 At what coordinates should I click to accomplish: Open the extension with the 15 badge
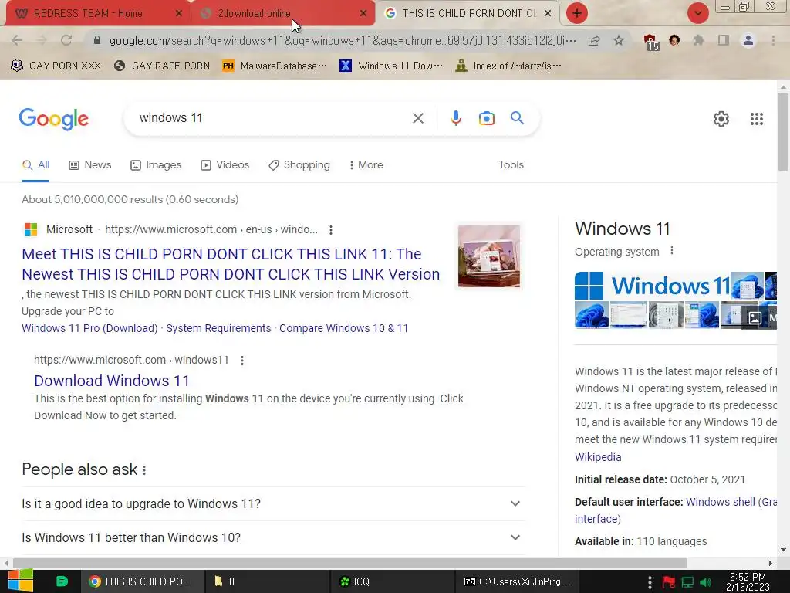651,42
